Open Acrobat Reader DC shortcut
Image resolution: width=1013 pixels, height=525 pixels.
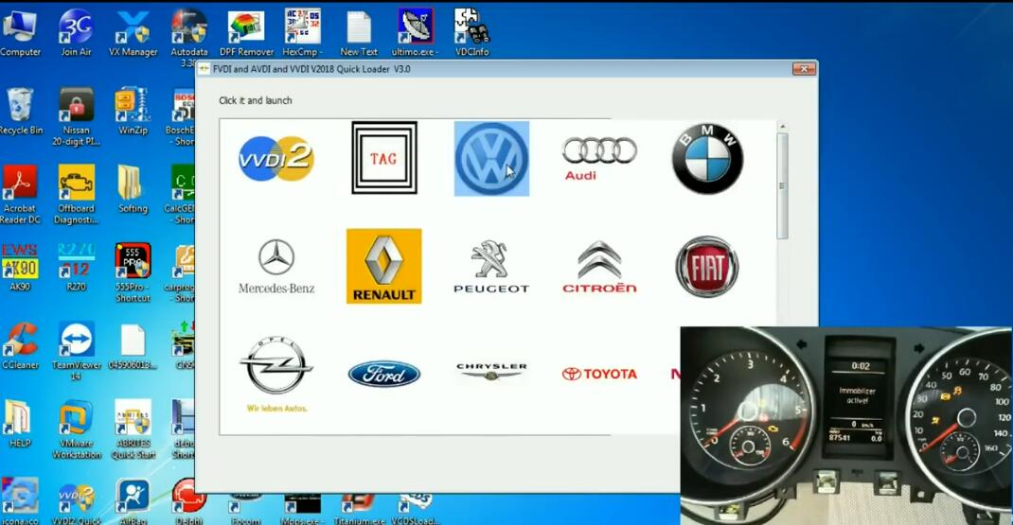20,196
